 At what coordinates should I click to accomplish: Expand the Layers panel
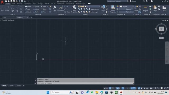(x=86, y=15)
